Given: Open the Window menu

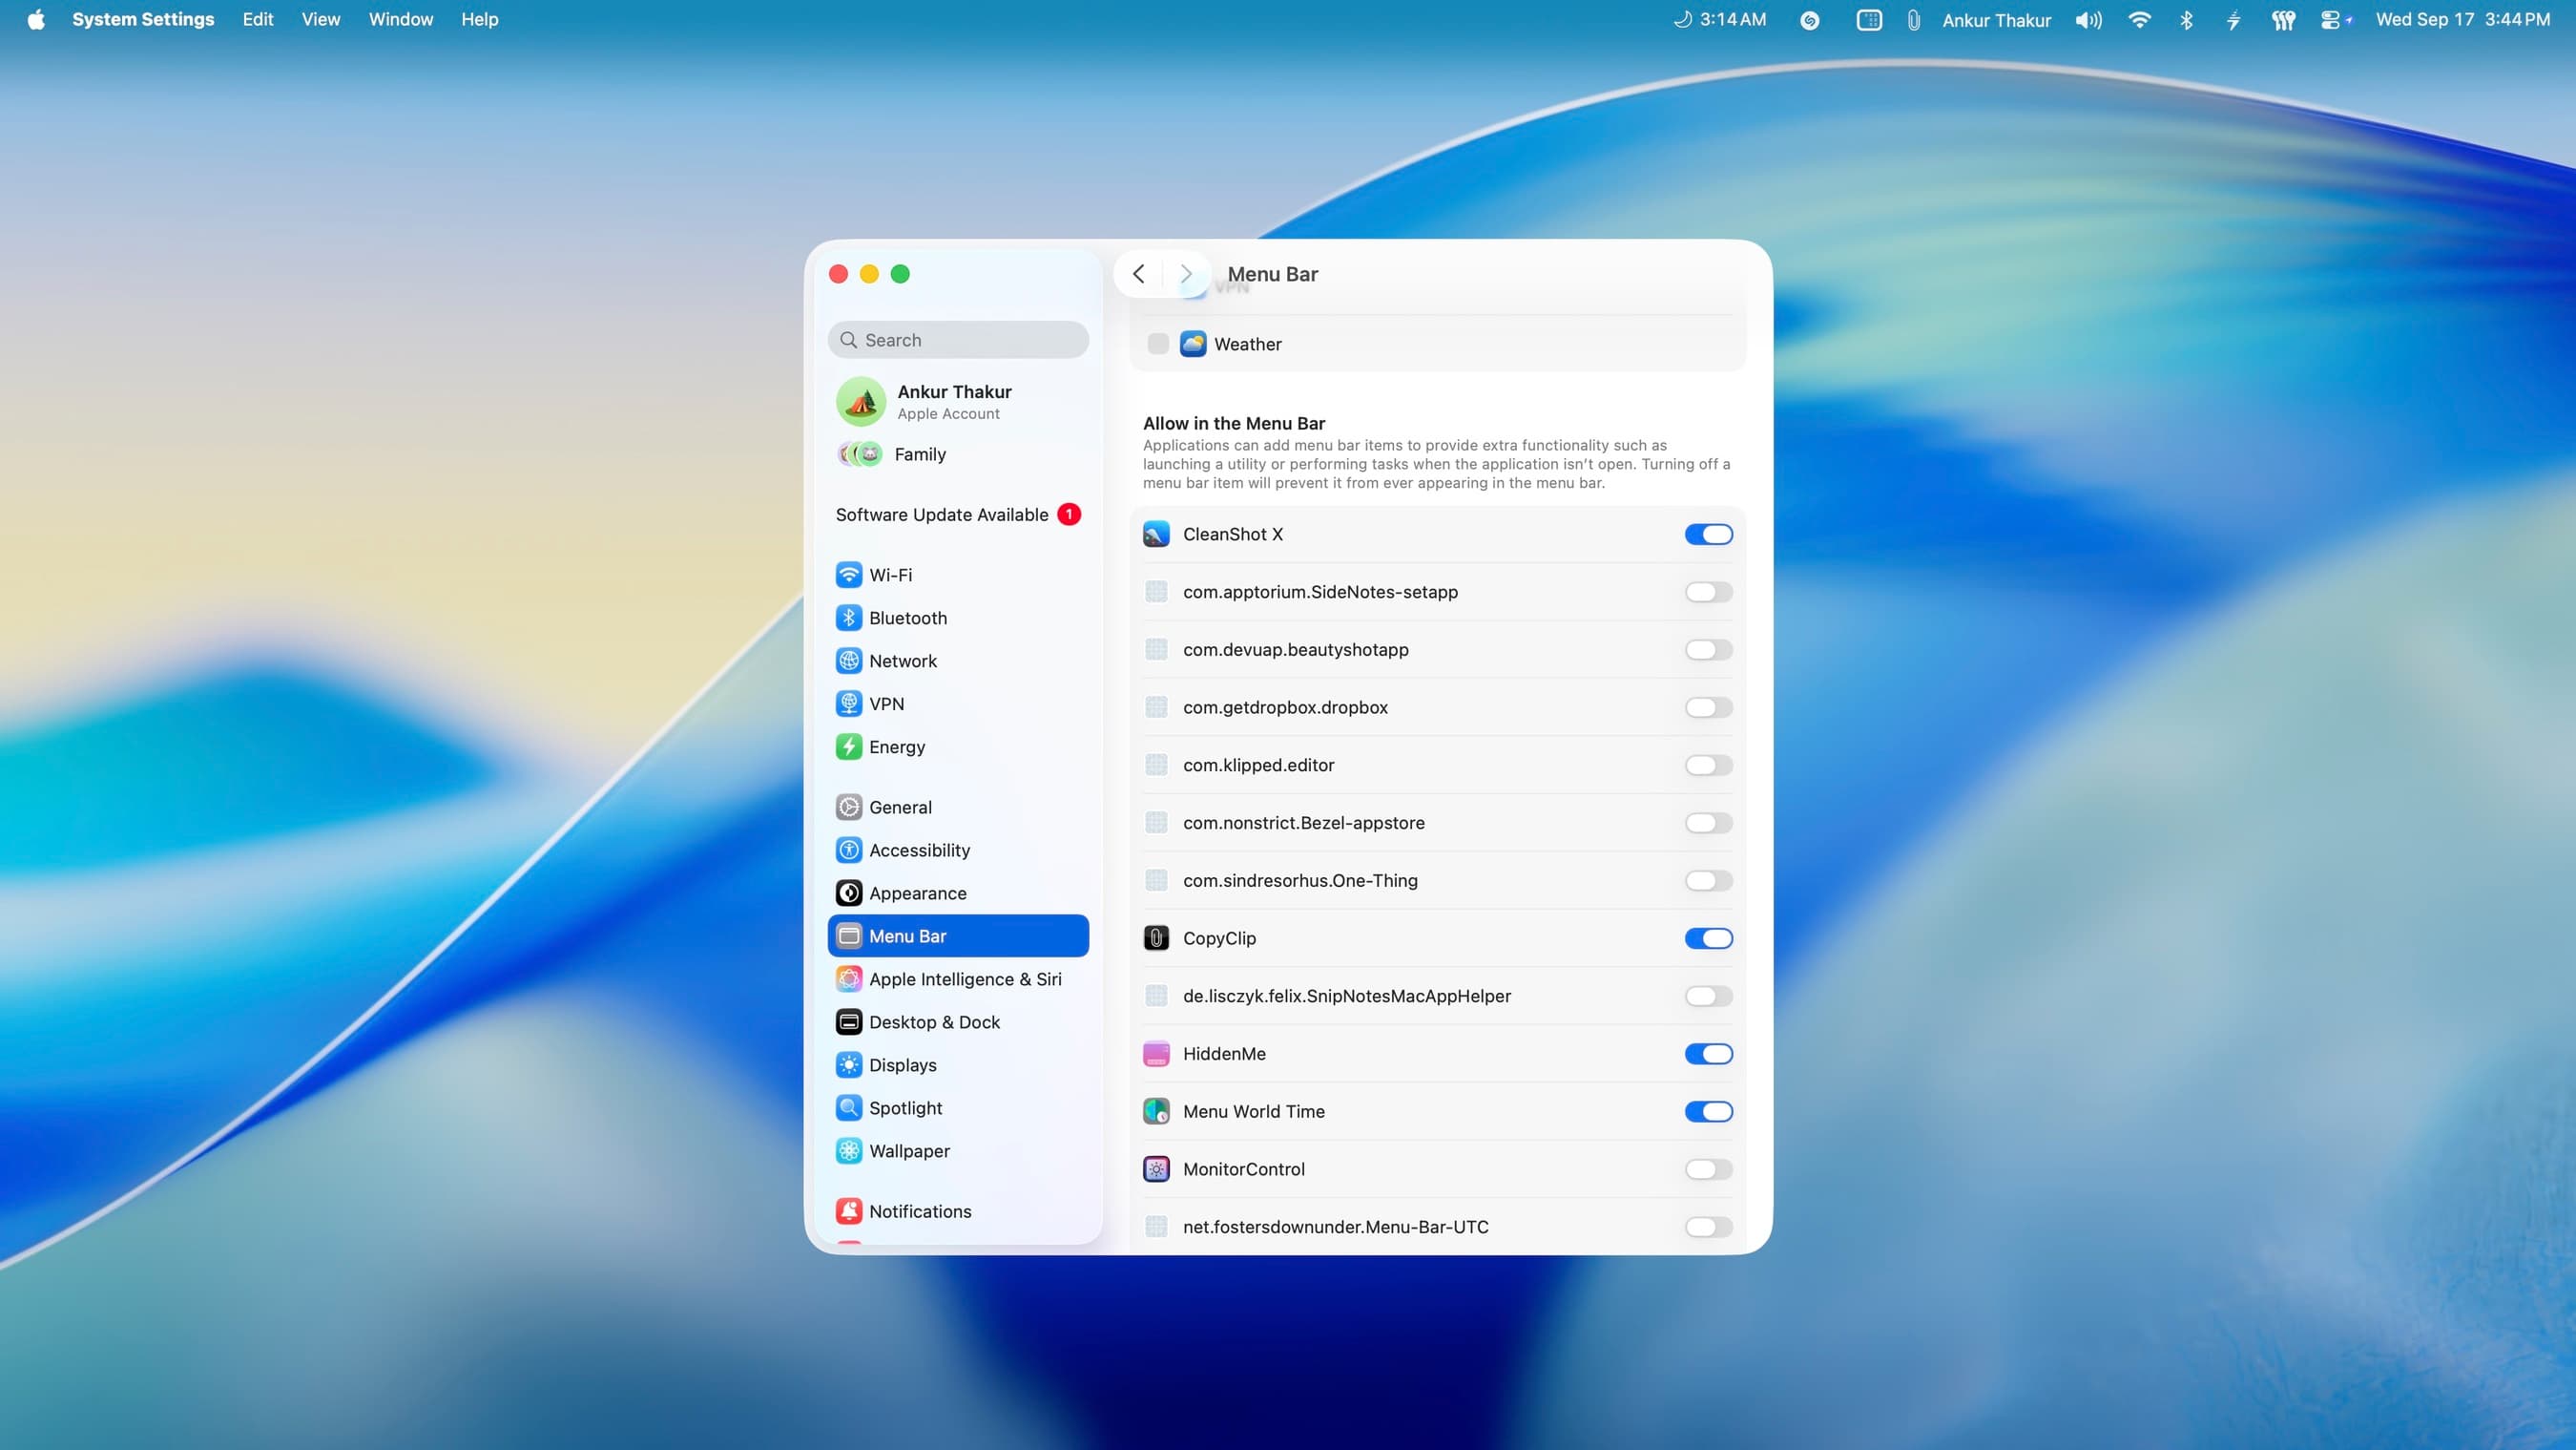Looking at the screenshot, I should point(400,19).
